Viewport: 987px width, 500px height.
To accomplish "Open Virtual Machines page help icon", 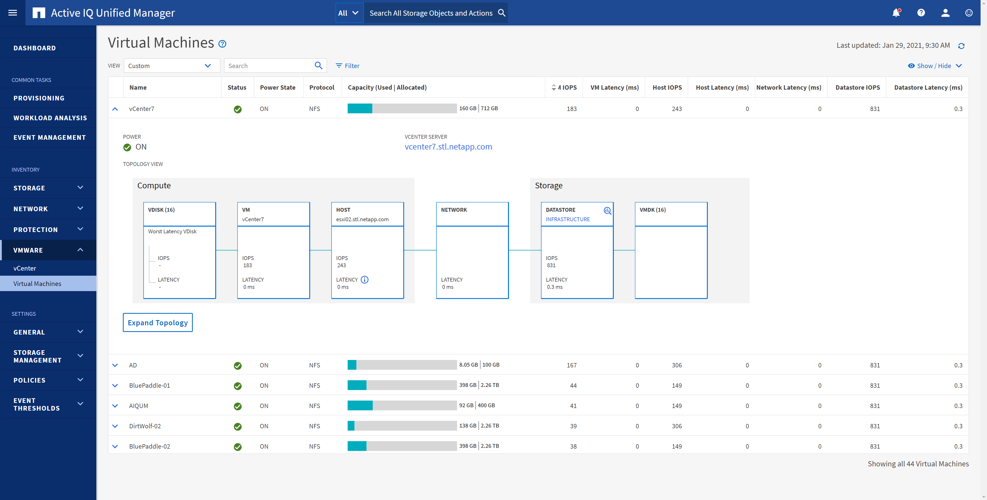I will 222,44.
